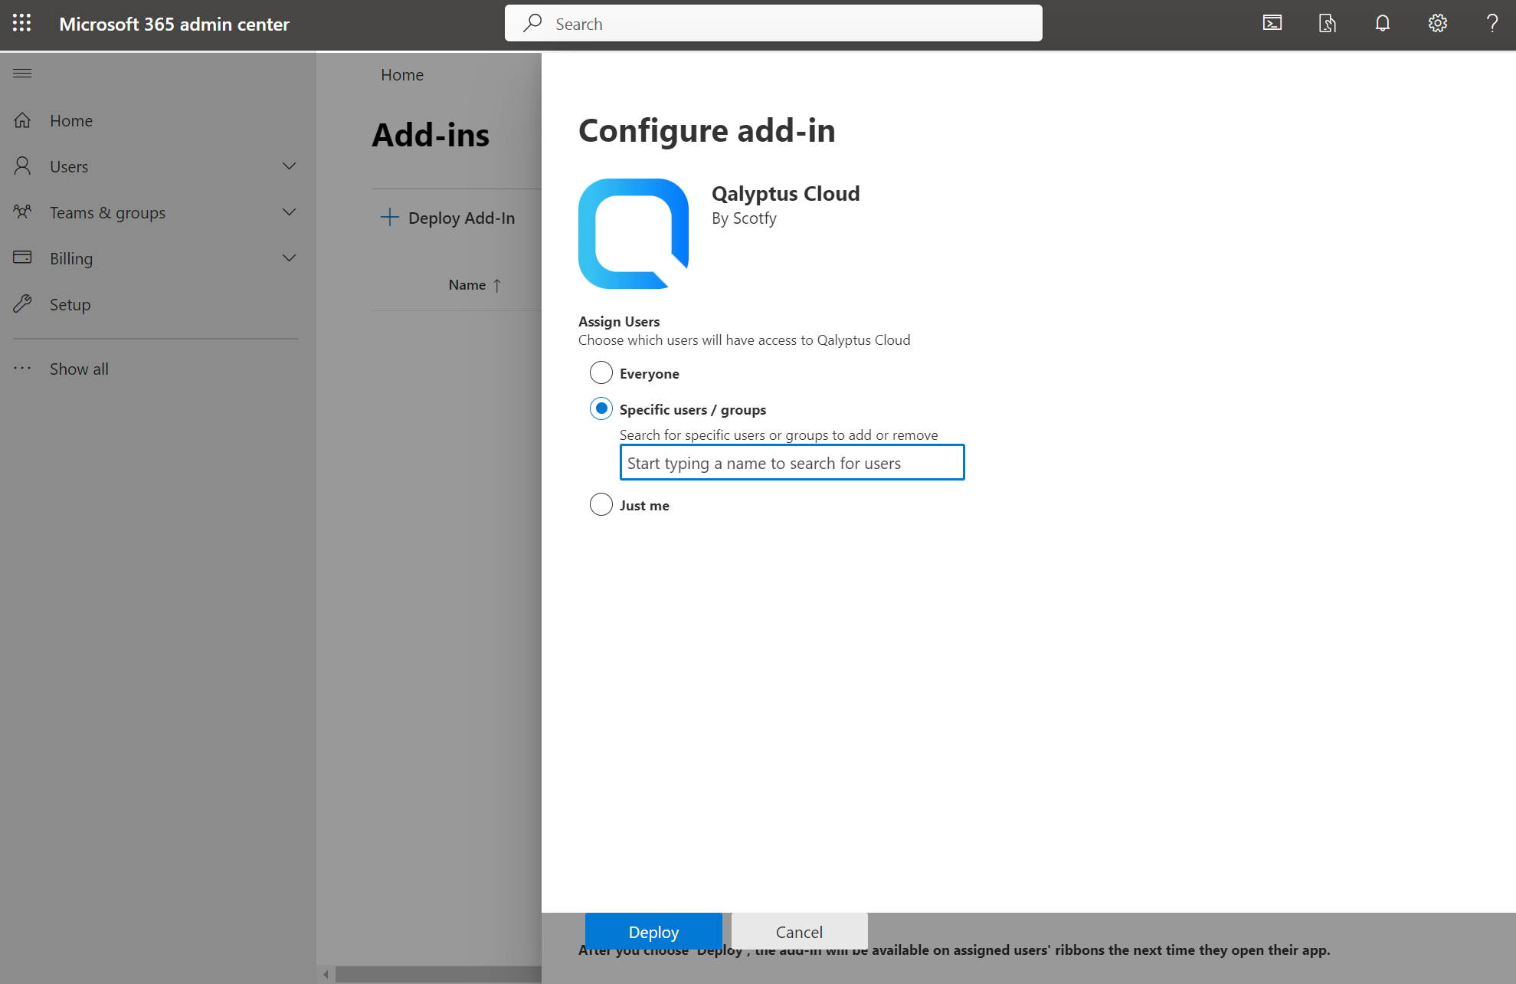The height and width of the screenshot is (984, 1516).
Task: Open the notifications bell
Action: click(1382, 23)
